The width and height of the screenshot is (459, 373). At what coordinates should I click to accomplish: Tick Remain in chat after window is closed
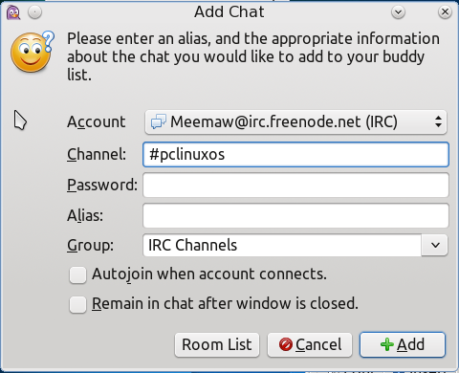77,304
